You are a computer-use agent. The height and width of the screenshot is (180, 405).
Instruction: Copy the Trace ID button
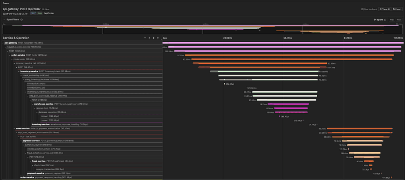[x=384, y=9]
